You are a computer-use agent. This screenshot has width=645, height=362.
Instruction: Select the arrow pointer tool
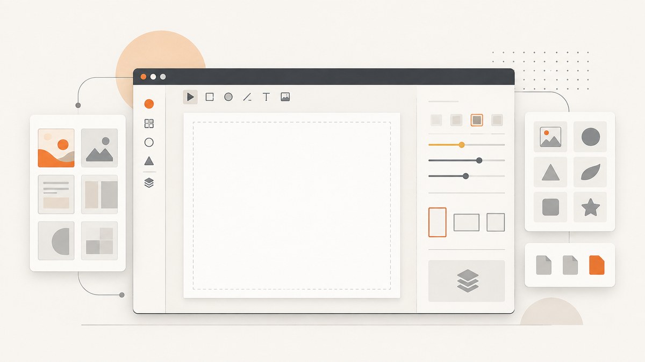[190, 97]
